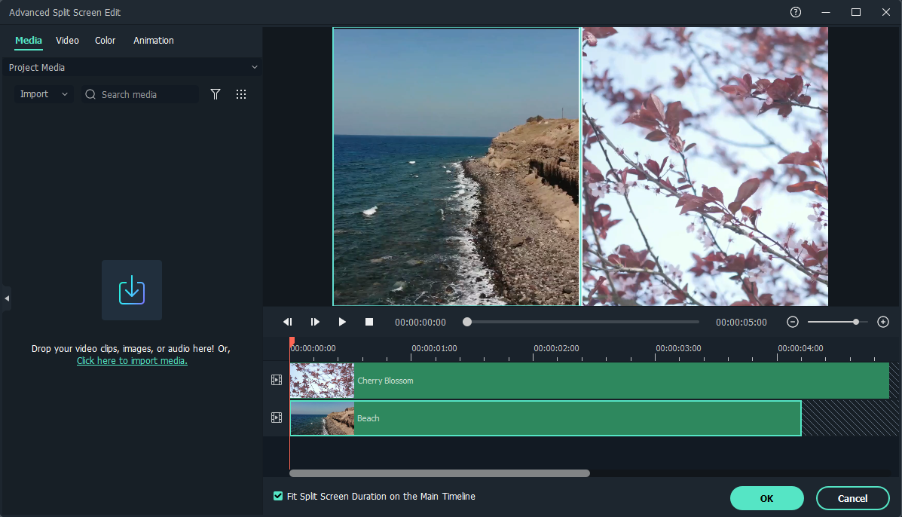Collapse the Project Media section chevron
This screenshot has height=517, width=902.
coord(254,68)
